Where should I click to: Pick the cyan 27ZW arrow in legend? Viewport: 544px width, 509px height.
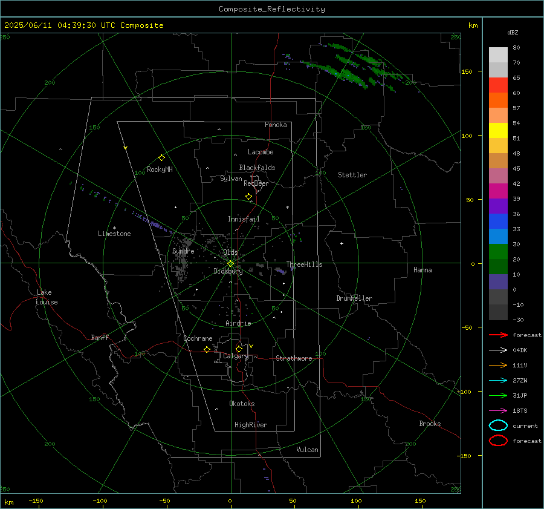click(x=498, y=381)
